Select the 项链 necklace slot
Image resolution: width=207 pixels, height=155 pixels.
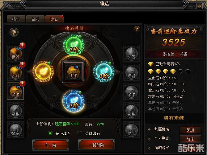[131, 72]
